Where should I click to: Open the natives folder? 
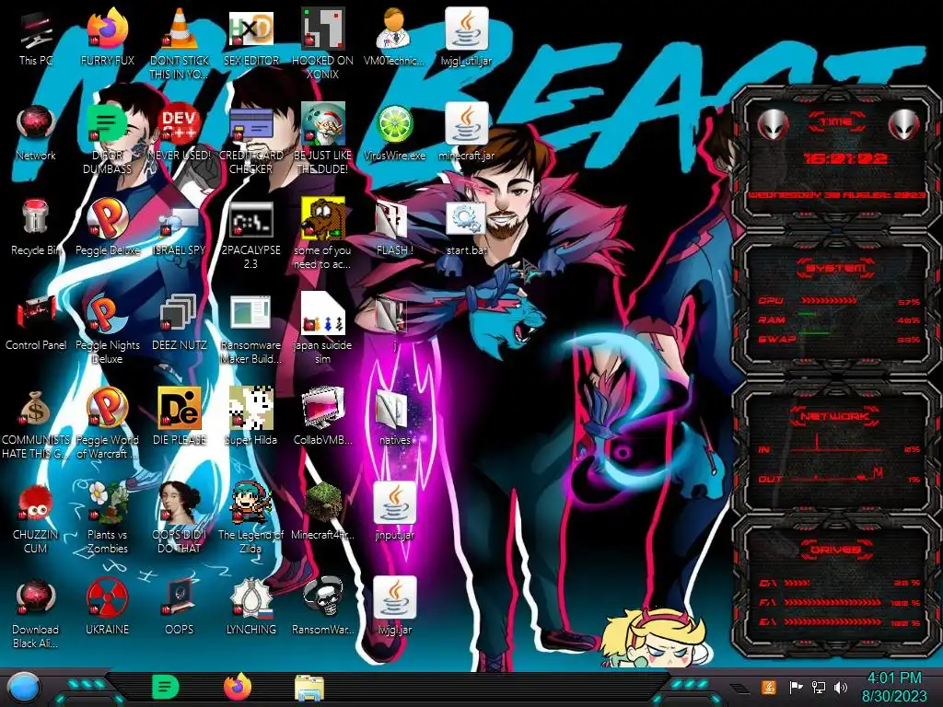pyautogui.click(x=392, y=410)
